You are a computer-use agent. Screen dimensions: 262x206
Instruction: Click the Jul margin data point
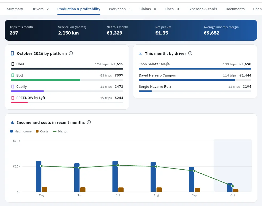(x=118, y=165)
